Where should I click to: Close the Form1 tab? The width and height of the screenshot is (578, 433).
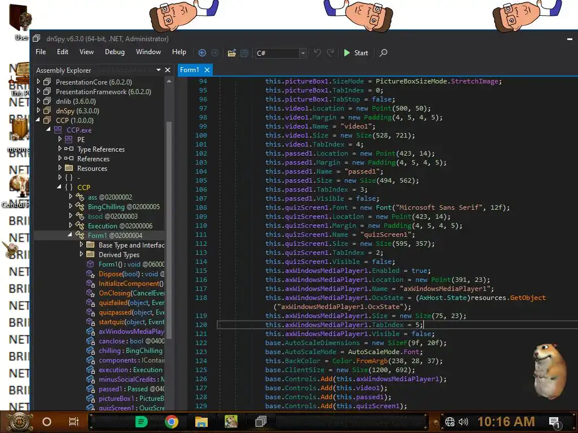pyautogui.click(x=207, y=69)
